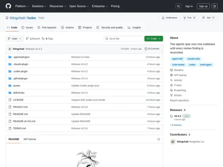Expand the Platform menu

[x=22, y=6]
